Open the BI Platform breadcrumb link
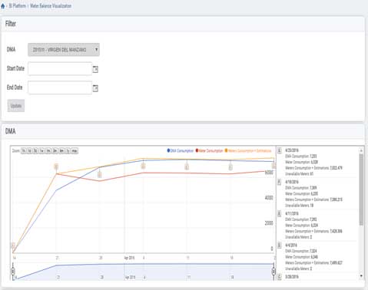The height and width of the screenshot is (290, 368). 17,6
